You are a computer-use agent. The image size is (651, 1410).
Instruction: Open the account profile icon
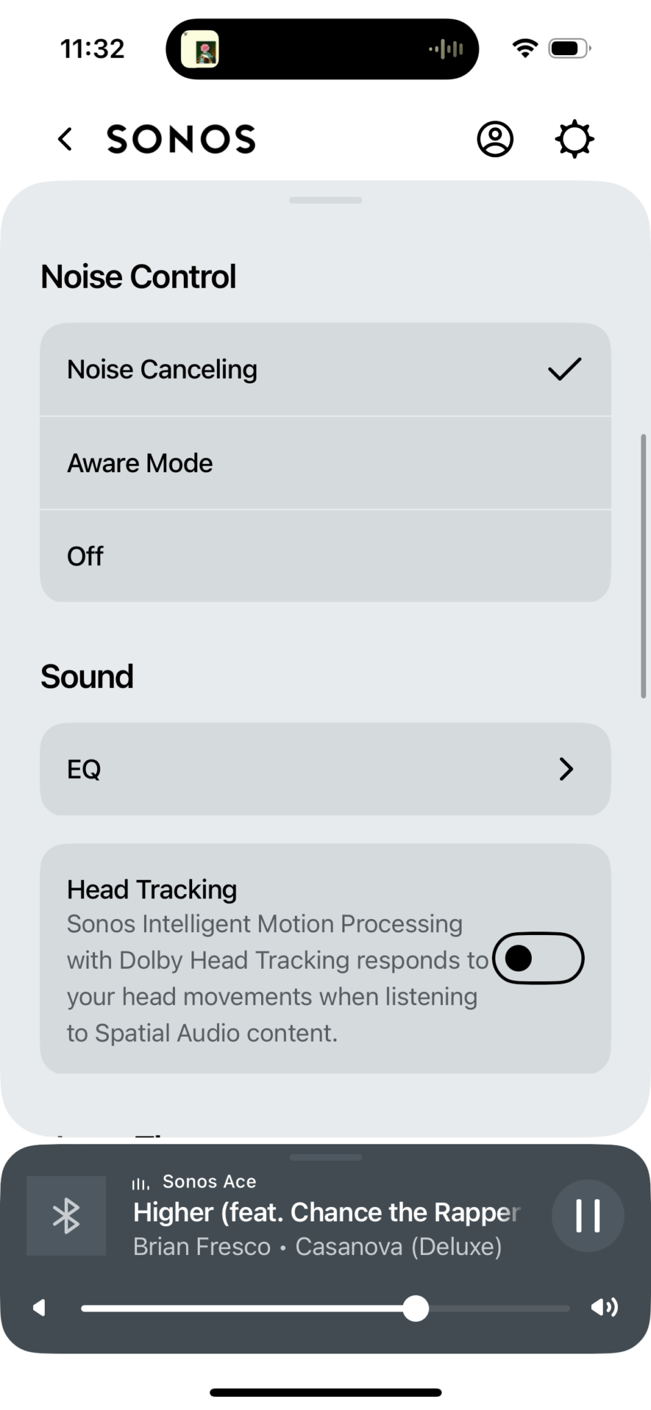[x=495, y=139]
